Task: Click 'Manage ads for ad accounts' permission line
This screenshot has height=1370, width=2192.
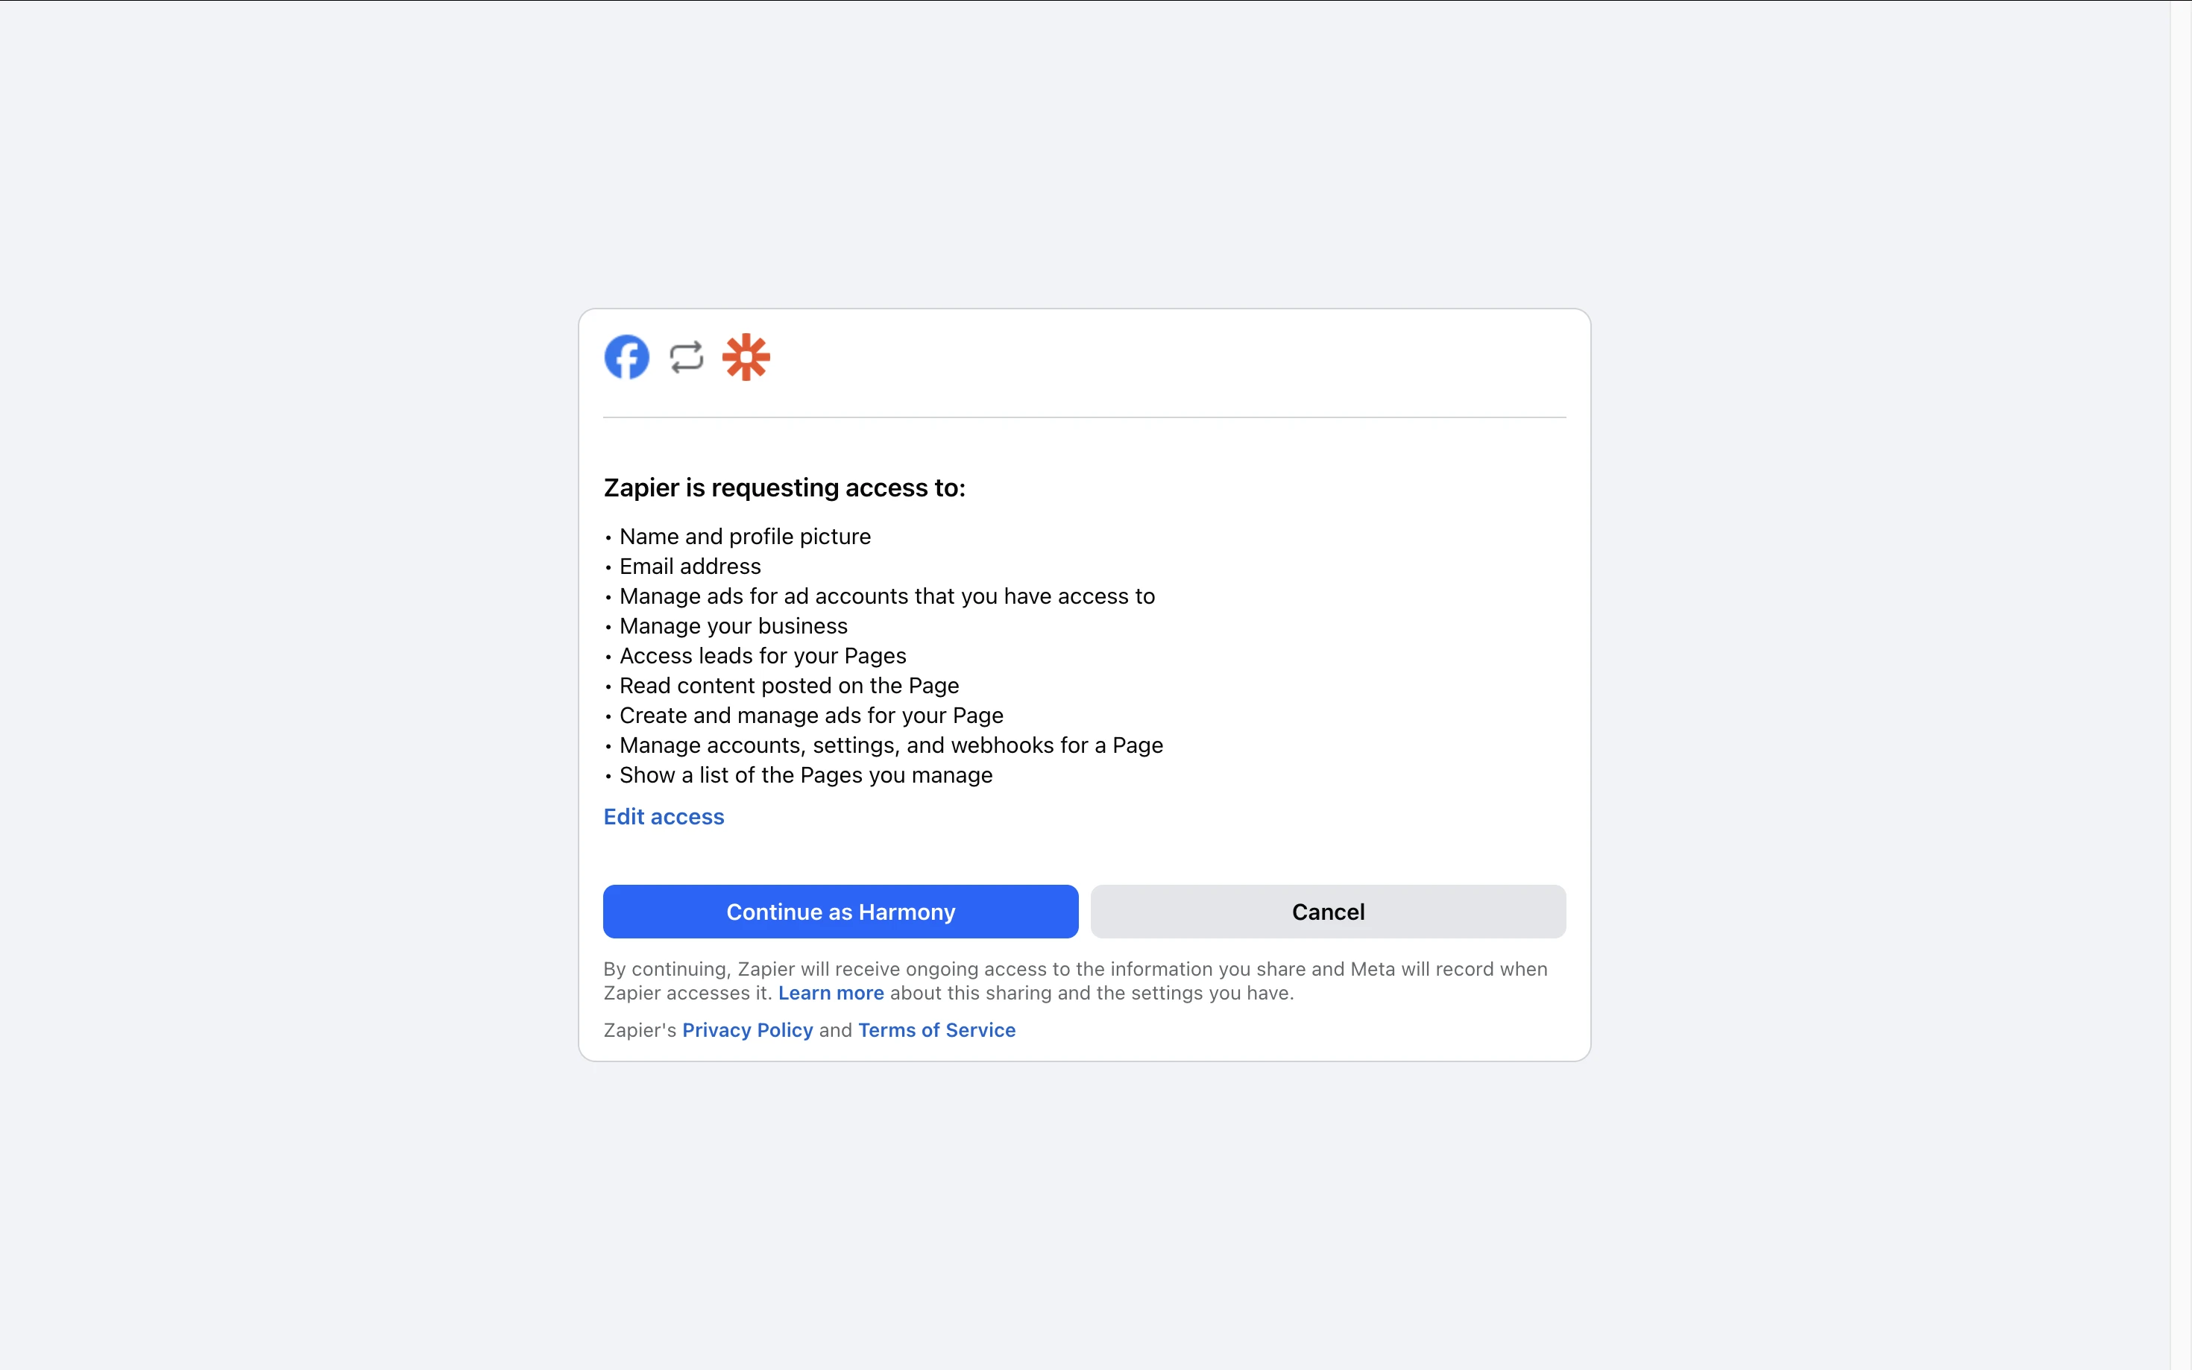Action: (x=887, y=596)
